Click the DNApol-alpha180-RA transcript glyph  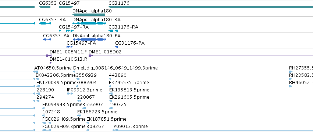click(x=89, y=23)
